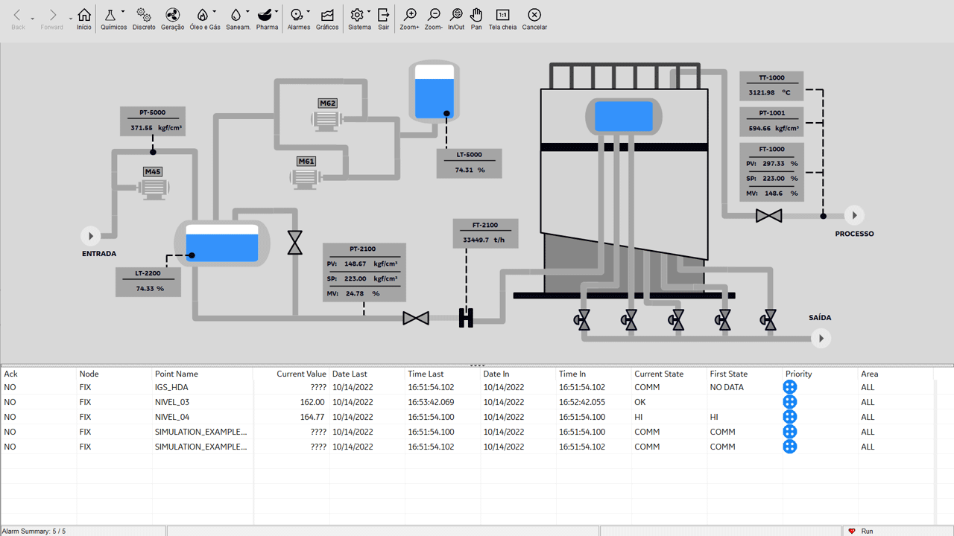Open the Sistema dropdown arrow
The height and width of the screenshot is (536, 954).
pyautogui.click(x=369, y=12)
